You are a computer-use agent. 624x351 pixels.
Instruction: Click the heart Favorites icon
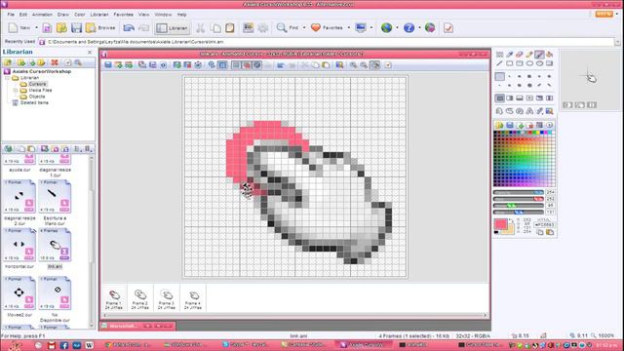tap(316, 28)
